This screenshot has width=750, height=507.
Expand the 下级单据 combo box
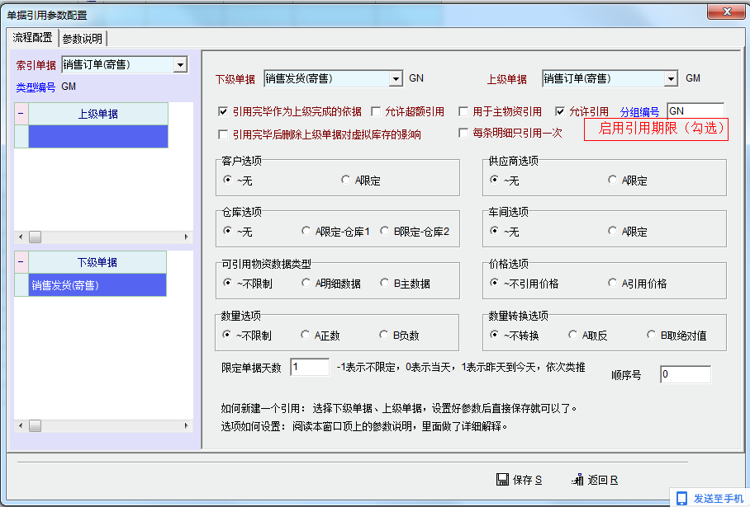coord(395,79)
